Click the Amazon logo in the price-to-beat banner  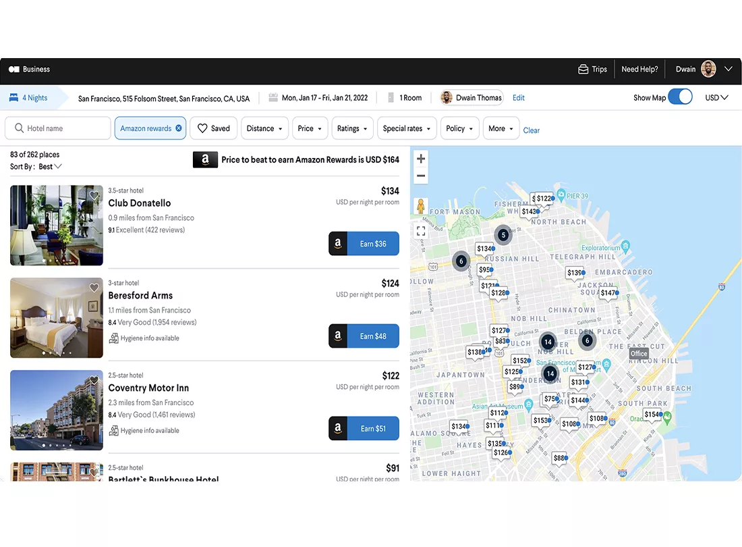coord(205,159)
